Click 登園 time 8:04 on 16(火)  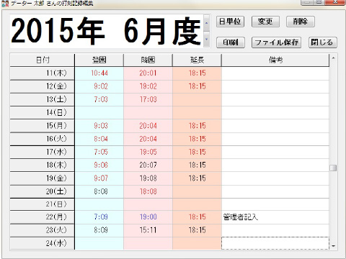click(x=99, y=139)
